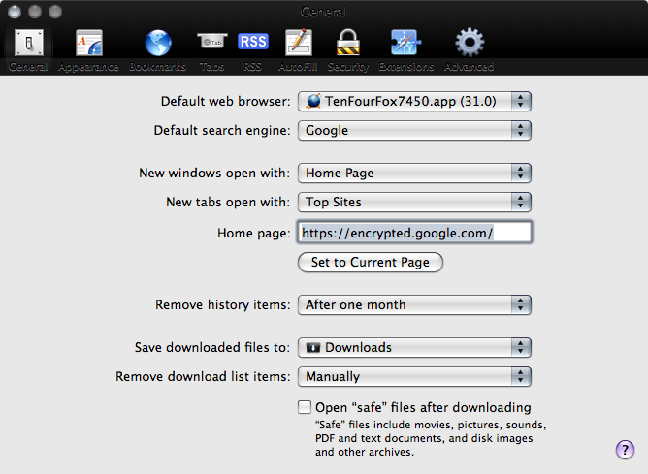The height and width of the screenshot is (474, 648).
Task: Click the "Default web browser:" label
Action: point(226,101)
